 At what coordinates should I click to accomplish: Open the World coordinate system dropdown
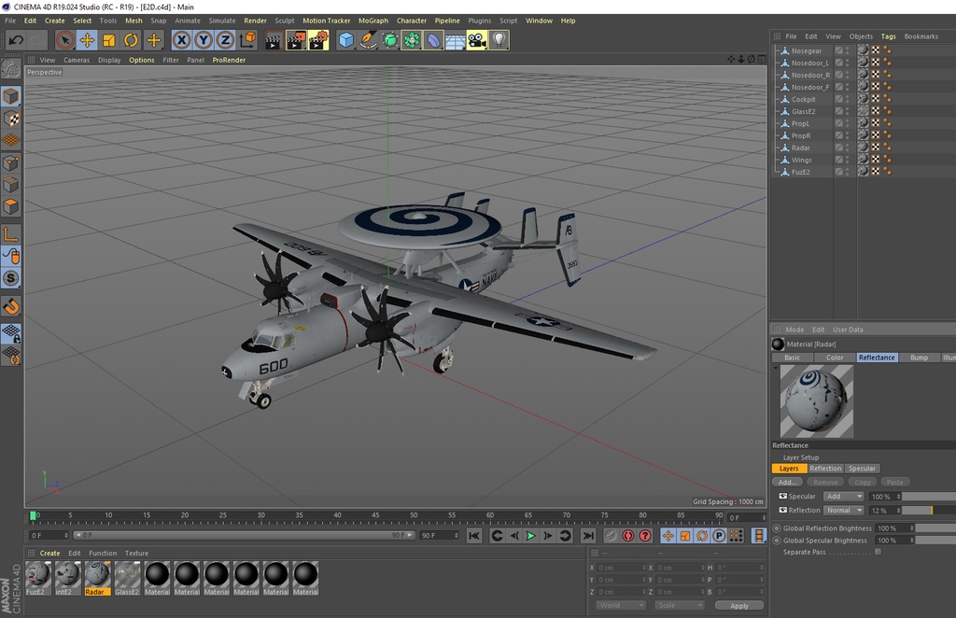[x=621, y=605]
